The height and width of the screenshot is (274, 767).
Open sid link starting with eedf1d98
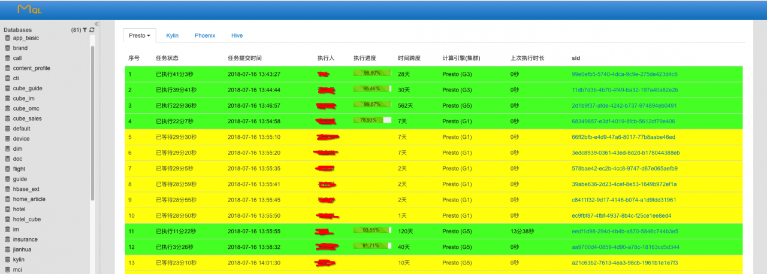click(624, 231)
